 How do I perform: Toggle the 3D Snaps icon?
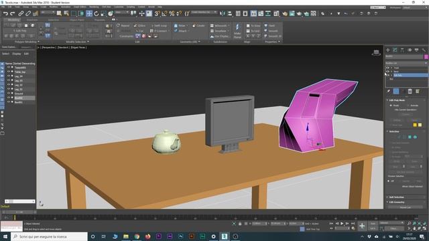(157, 13)
